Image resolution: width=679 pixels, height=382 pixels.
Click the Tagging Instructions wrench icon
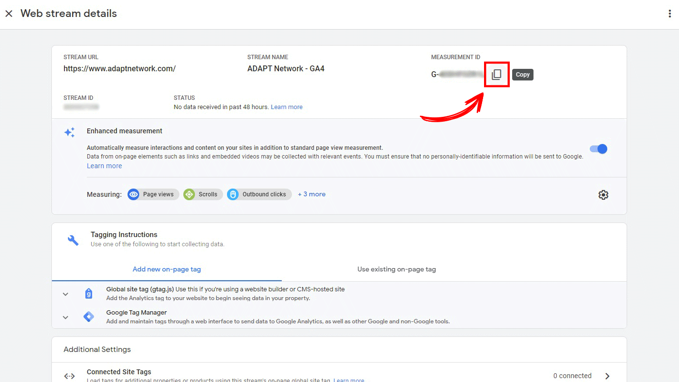pyautogui.click(x=73, y=240)
